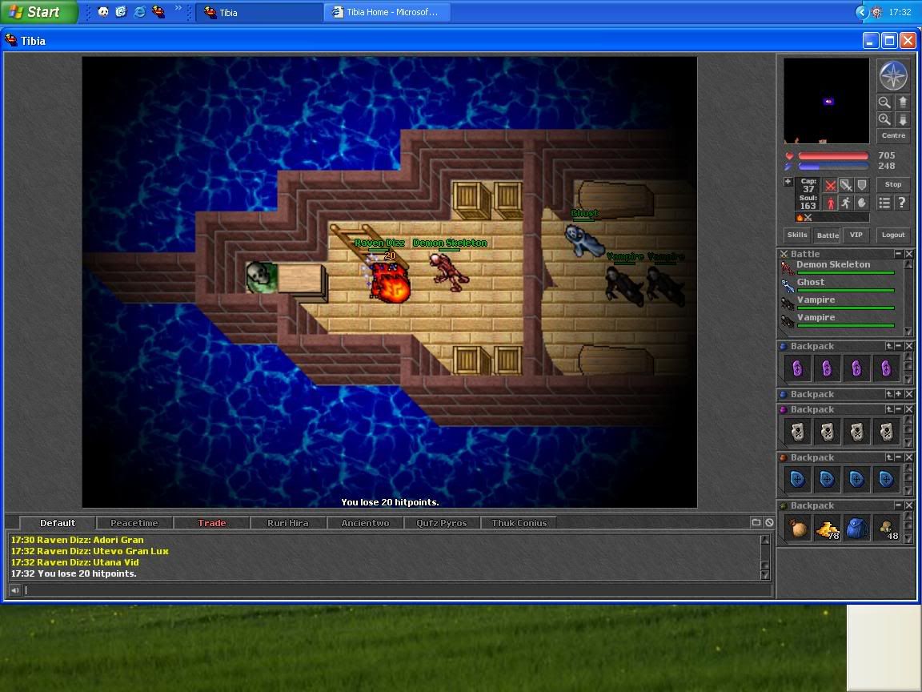Toggle chat volume speaker icon

(14, 589)
